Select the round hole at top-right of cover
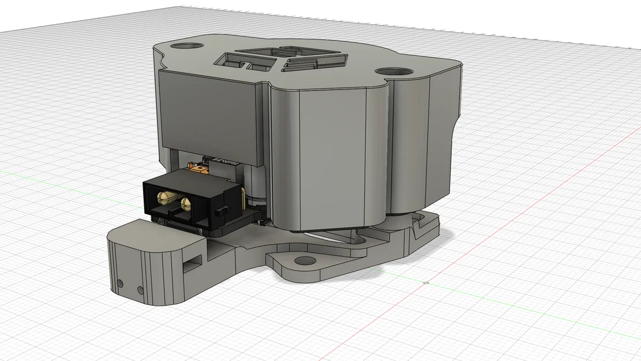Viewport: 641px width, 361px height. click(395, 72)
